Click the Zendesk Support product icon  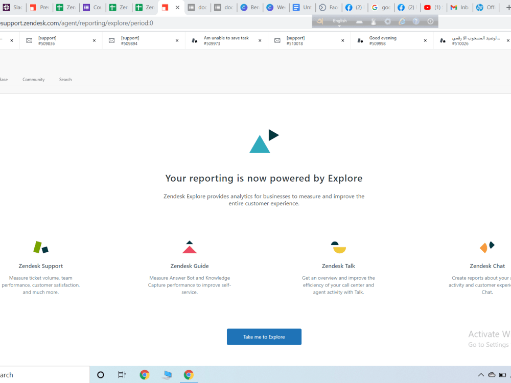41,247
